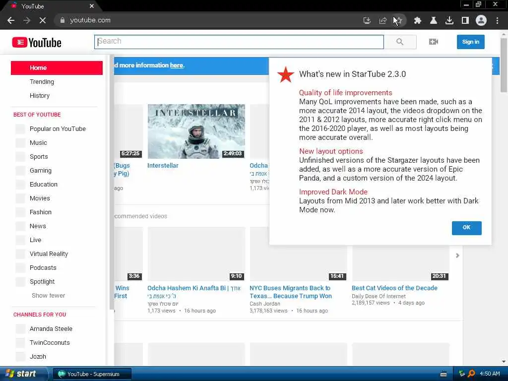Open Live in the sidebar
Image resolution: width=508 pixels, height=381 pixels.
(35, 240)
